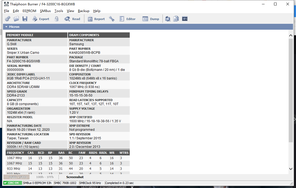Screen dimensions: 296x188
Task: Click the 15-15-15-36-50 timing delays value
Action: (81, 95)
